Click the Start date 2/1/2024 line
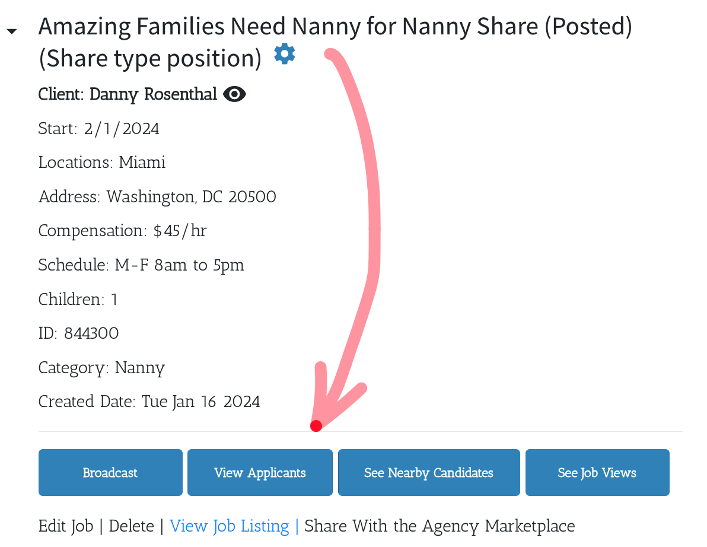This screenshot has height=547, width=707. click(x=98, y=129)
